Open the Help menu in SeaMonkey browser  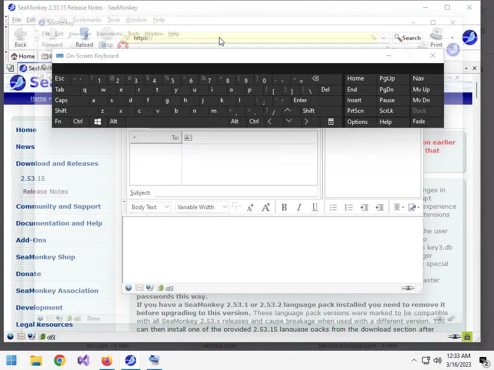click(x=159, y=20)
